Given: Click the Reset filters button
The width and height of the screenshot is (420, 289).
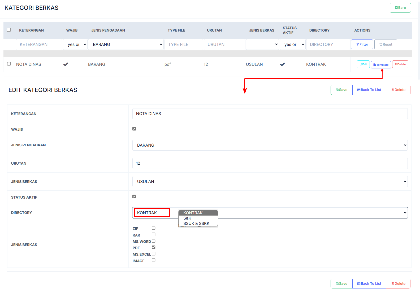Looking at the screenshot, I should tap(386, 45).
